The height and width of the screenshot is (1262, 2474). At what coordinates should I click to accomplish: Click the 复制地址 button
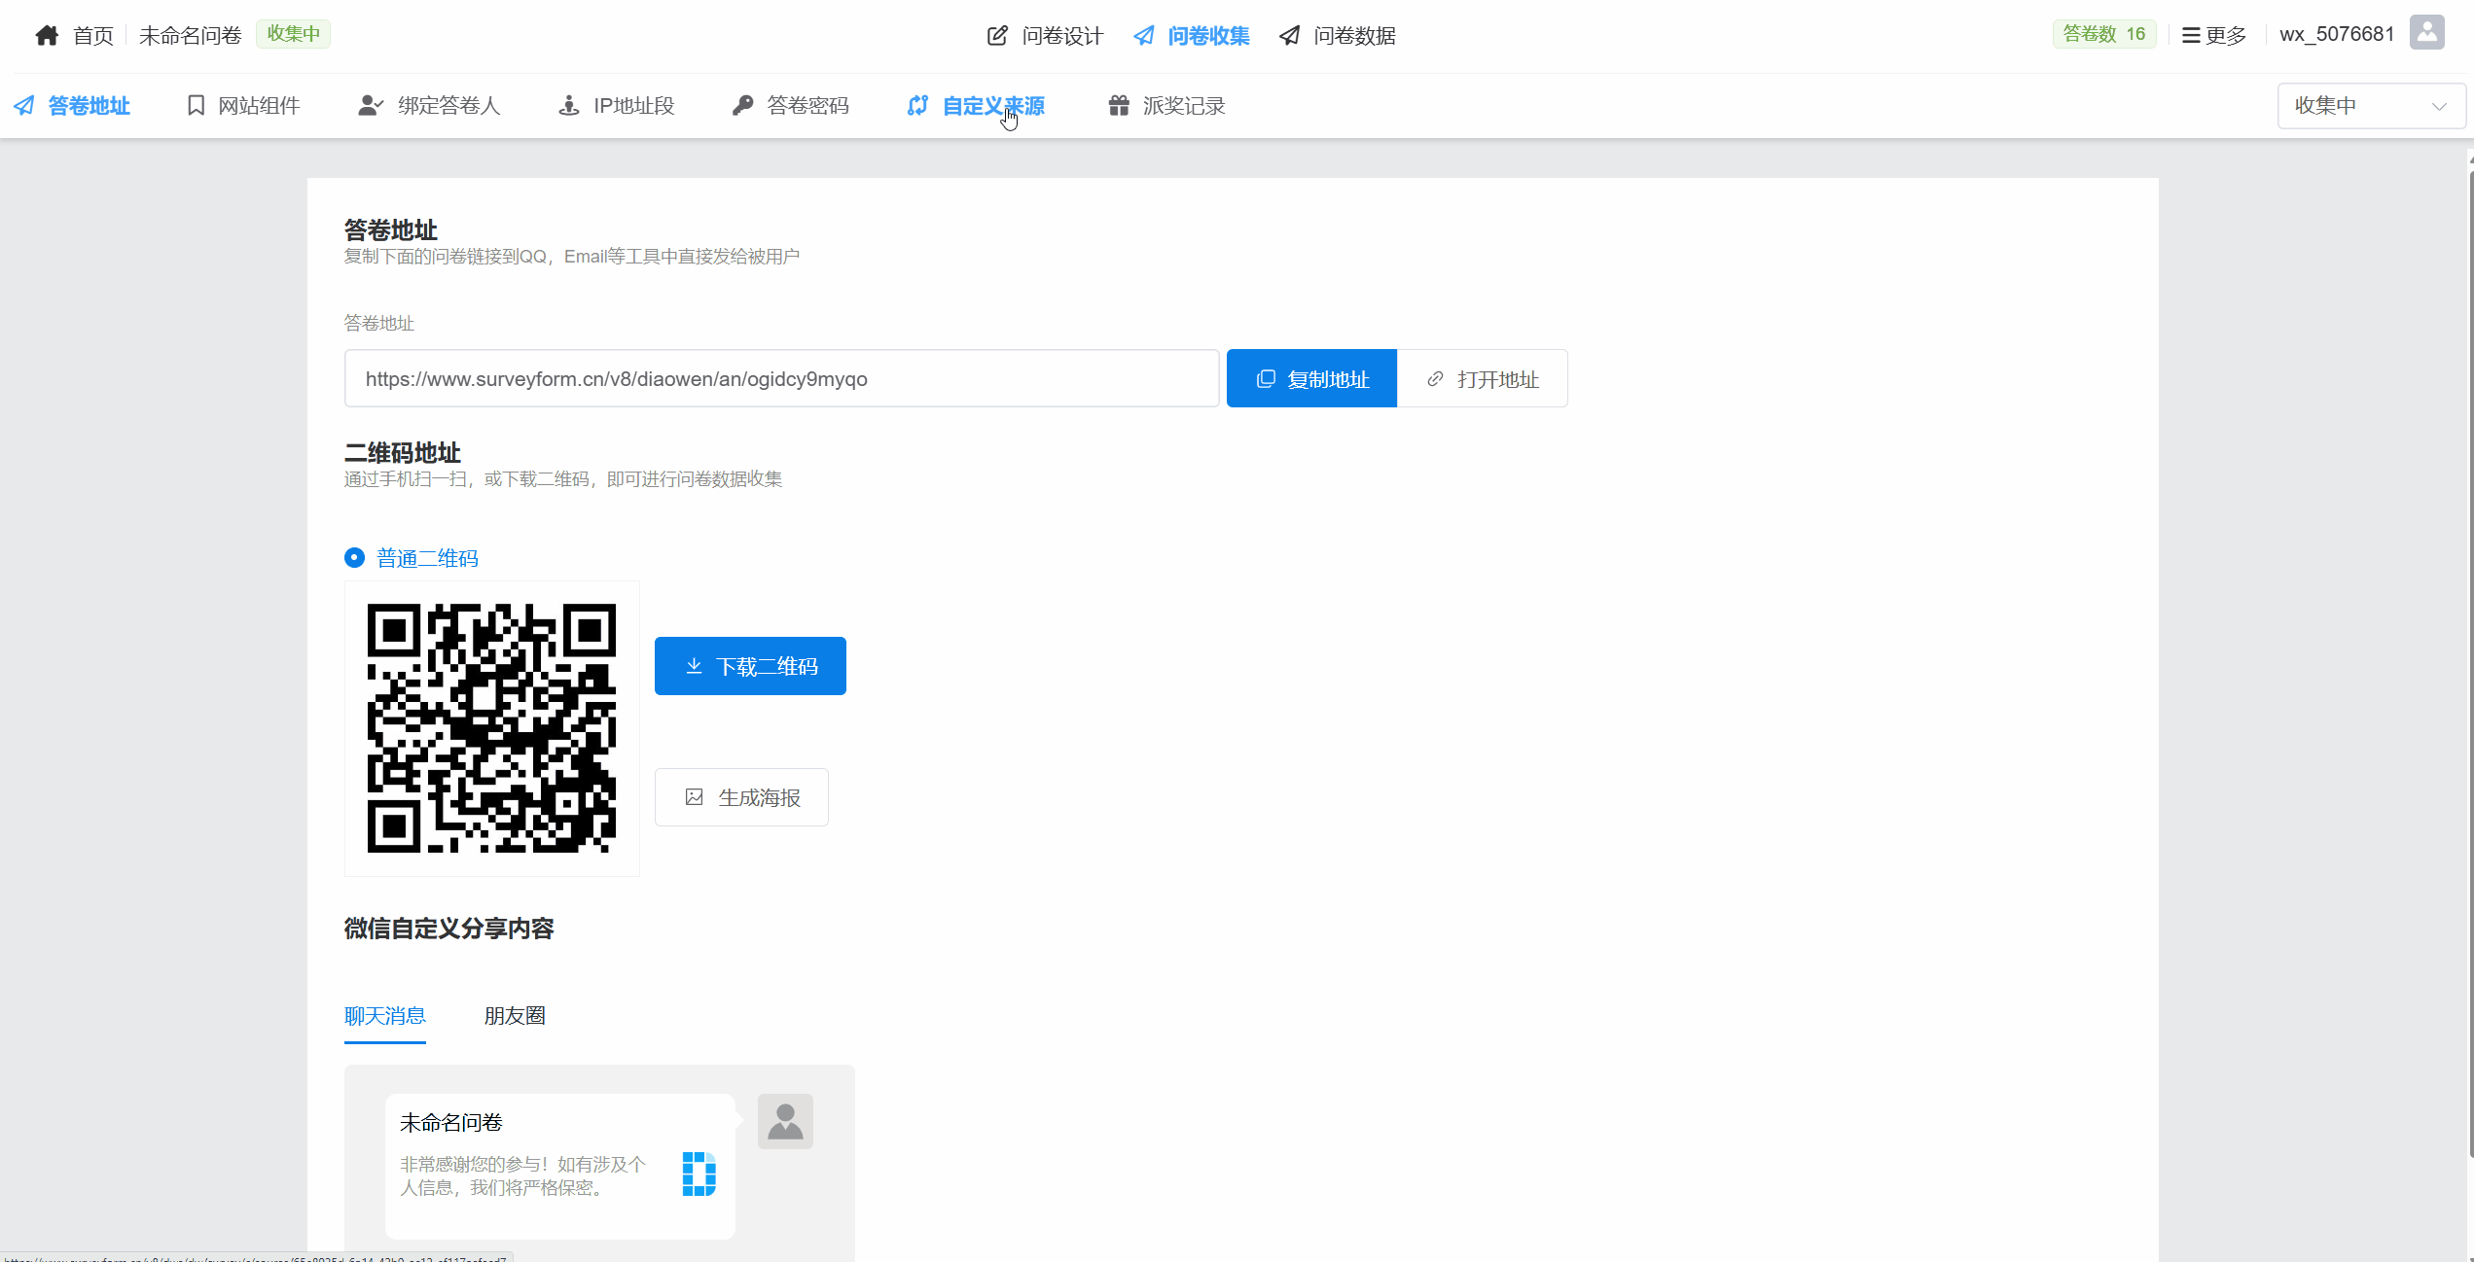coord(1311,379)
